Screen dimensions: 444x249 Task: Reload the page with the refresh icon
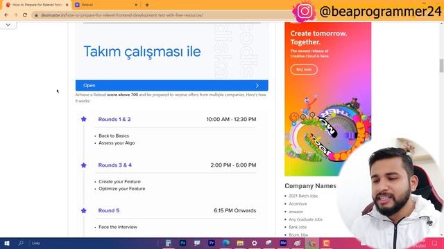(25, 15)
